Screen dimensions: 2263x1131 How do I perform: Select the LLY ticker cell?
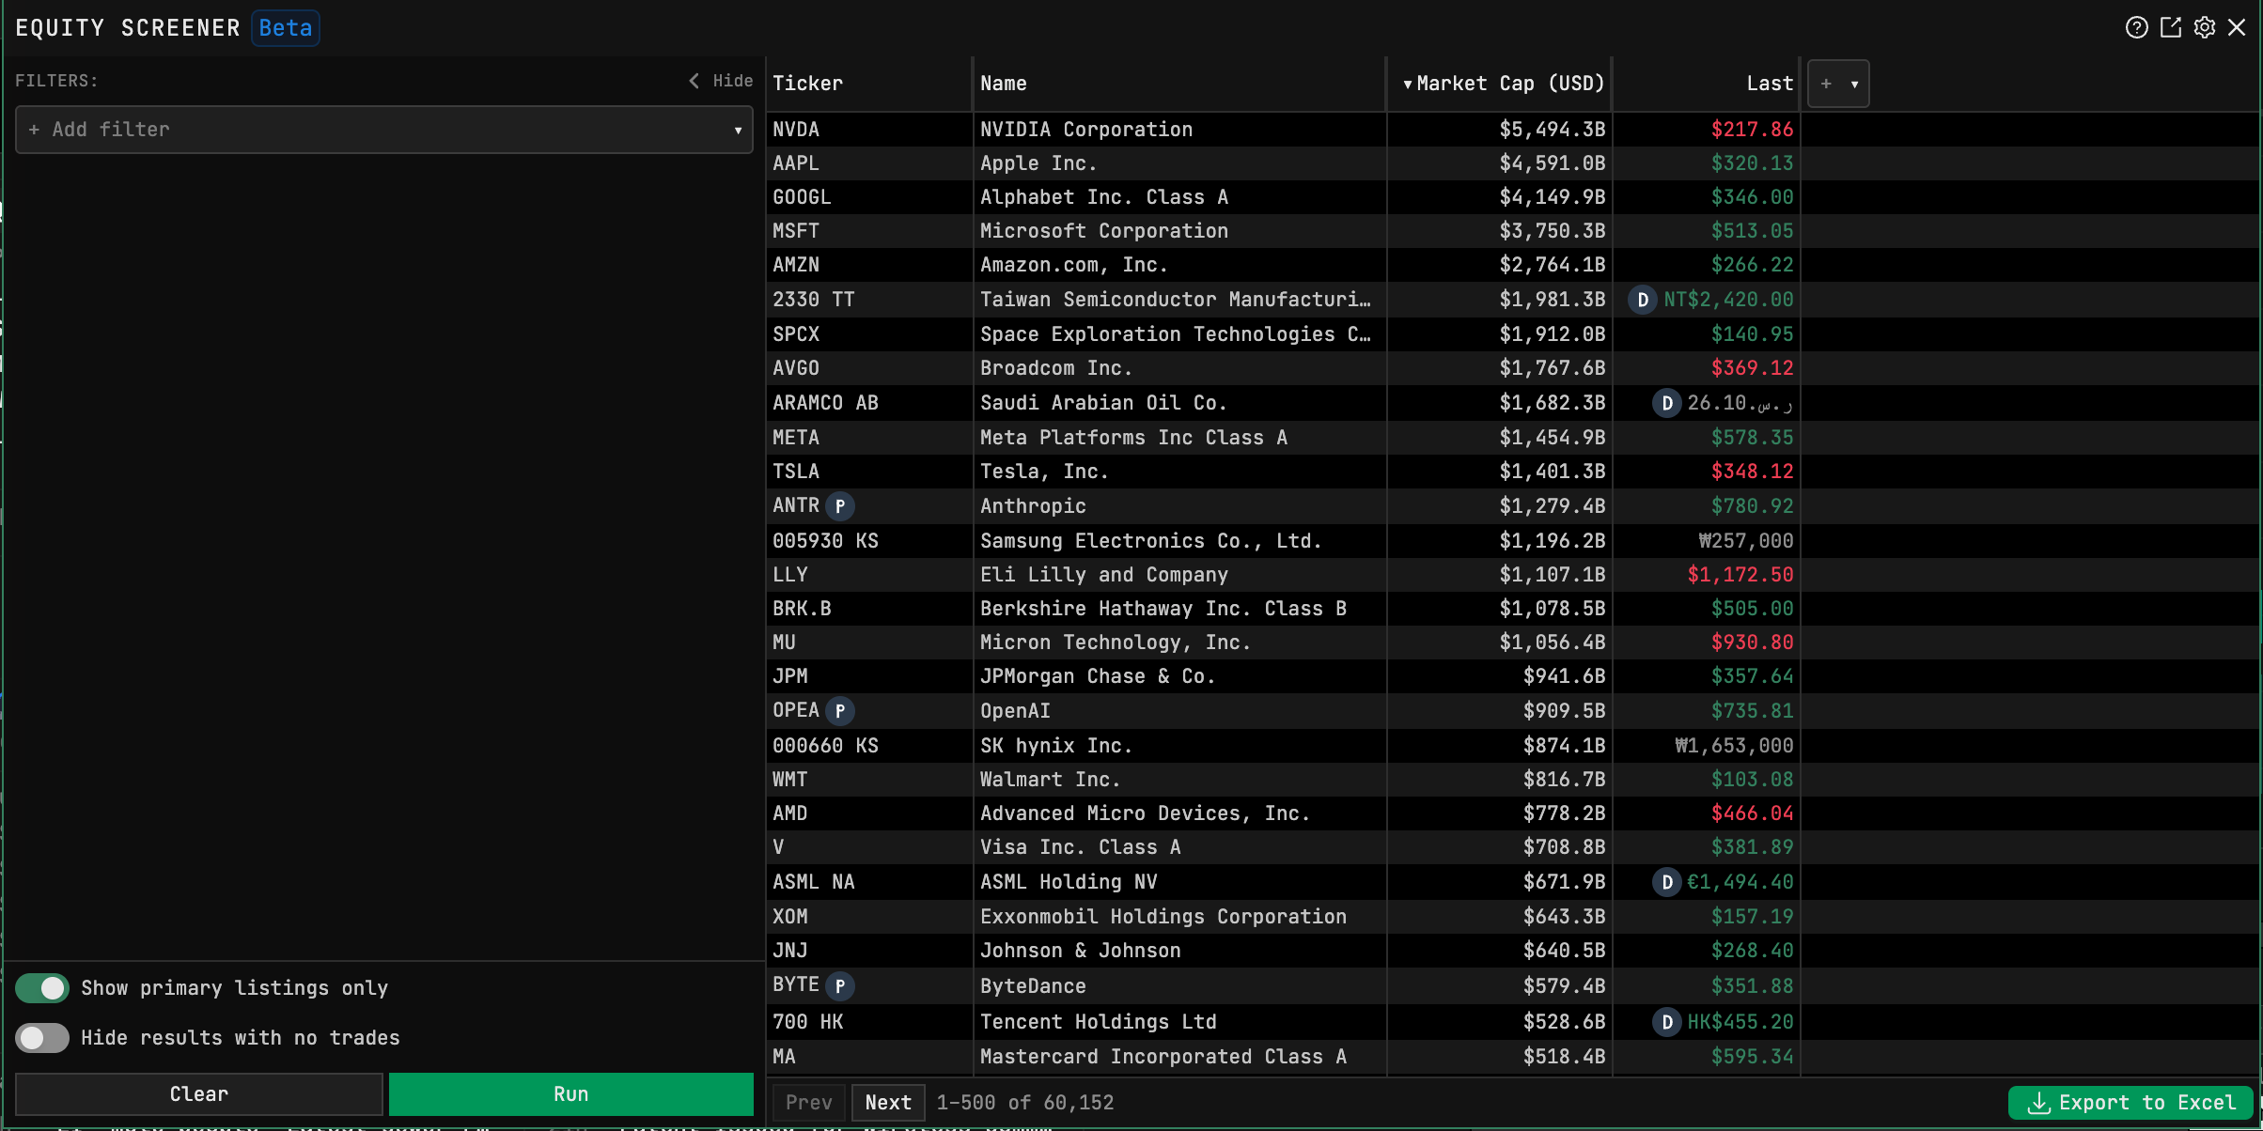[869, 575]
